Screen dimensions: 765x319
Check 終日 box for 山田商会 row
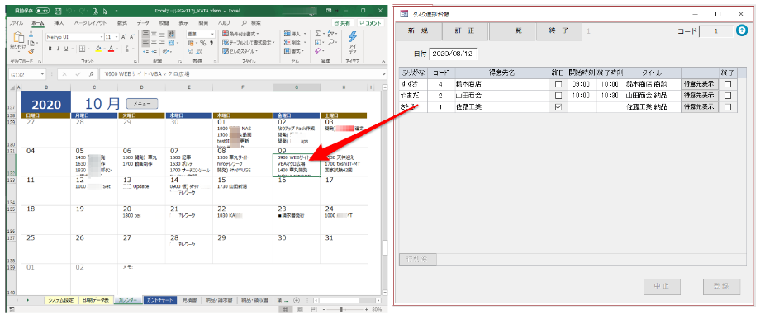point(558,96)
